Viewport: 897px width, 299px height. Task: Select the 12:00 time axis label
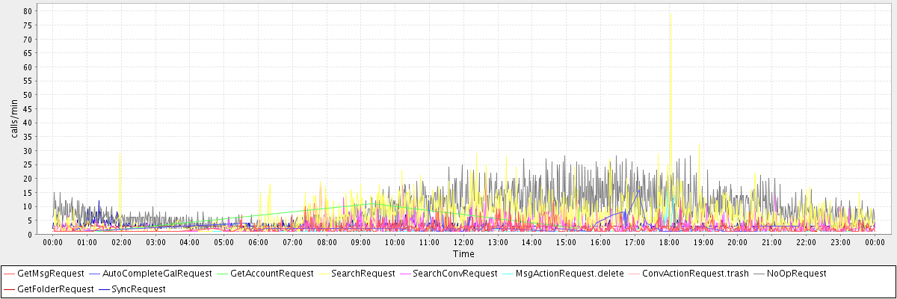[x=463, y=243]
